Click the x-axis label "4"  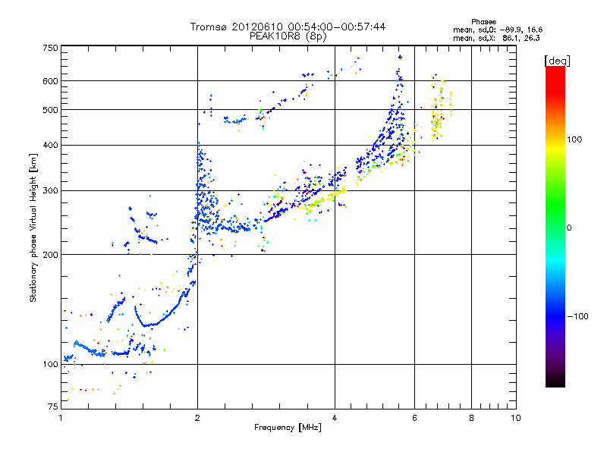point(335,418)
